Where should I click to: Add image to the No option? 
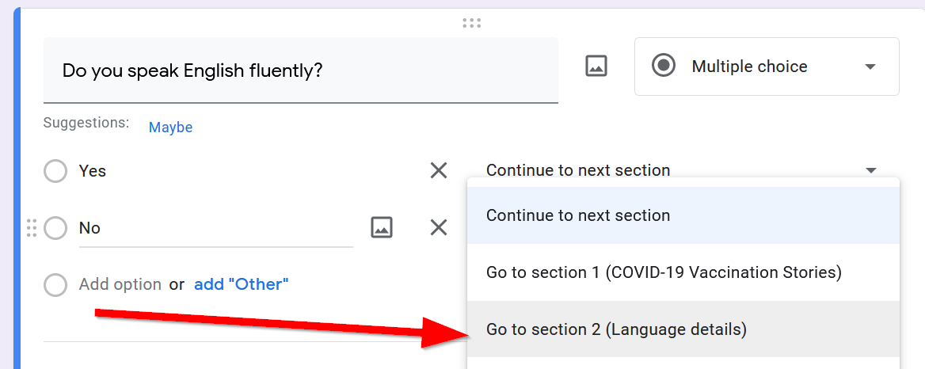point(382,228)
